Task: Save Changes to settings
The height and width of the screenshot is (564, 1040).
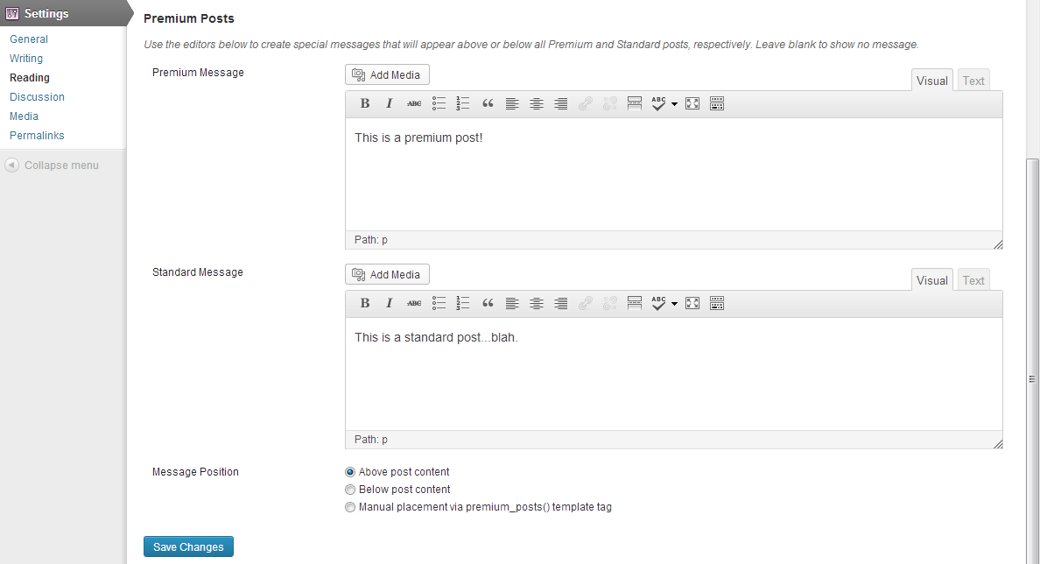Action: tap(188, 546)
